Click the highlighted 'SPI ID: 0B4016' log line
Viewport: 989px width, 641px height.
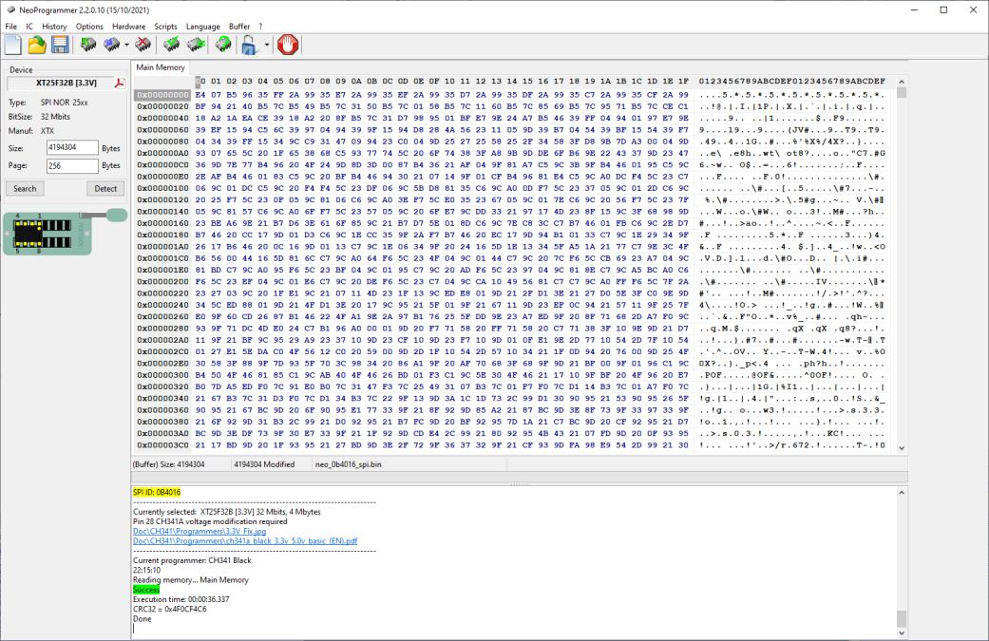tap(157, 492)
